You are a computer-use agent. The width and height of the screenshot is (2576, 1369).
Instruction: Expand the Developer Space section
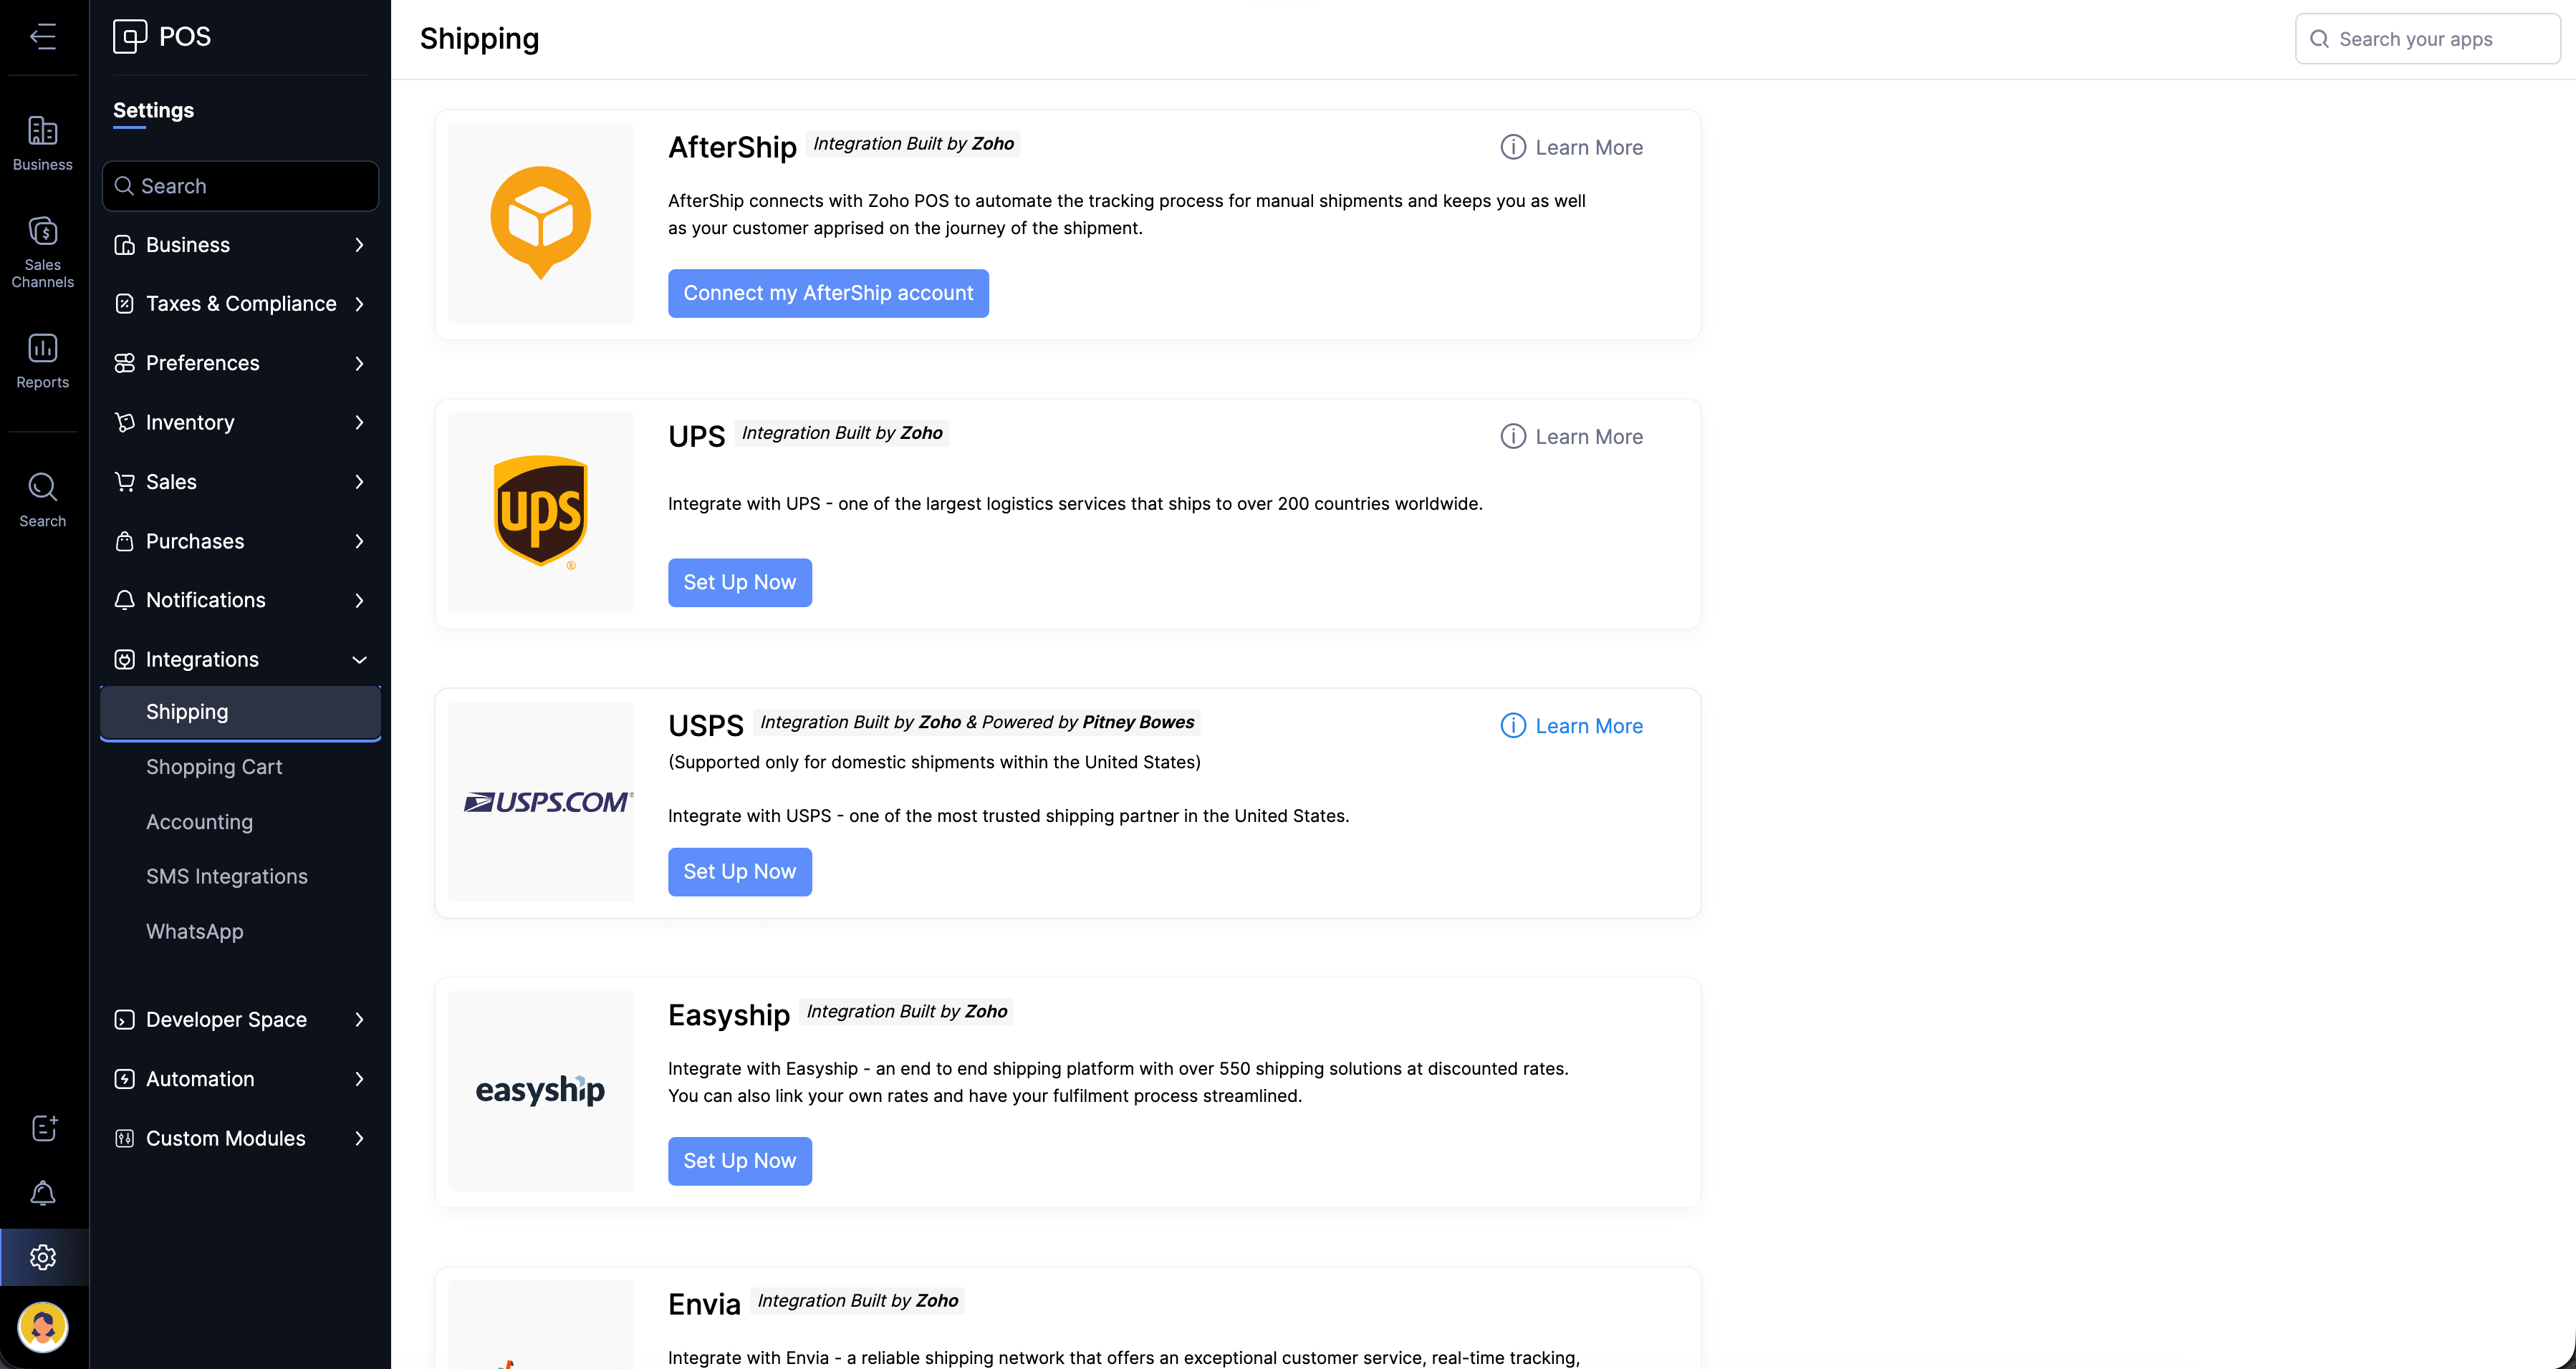coord(240,1020)
